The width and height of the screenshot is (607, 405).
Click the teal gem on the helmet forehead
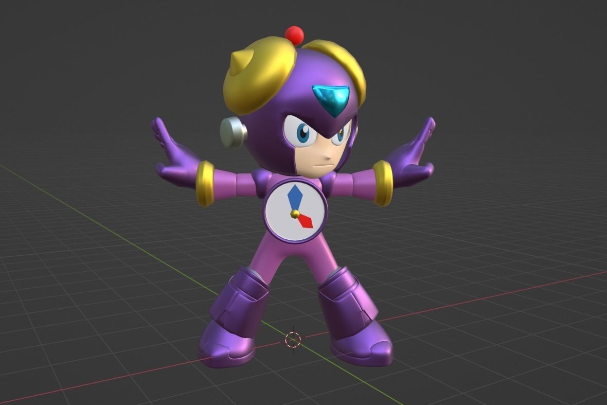pyautogui.click(x=331, y=100)
